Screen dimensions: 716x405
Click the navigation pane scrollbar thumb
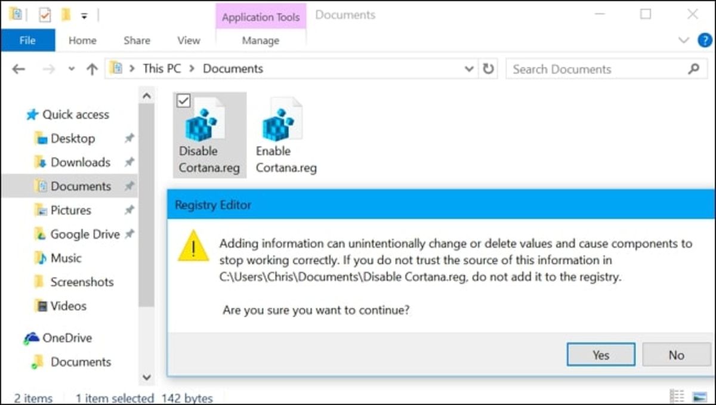click(x=147, y=204)
